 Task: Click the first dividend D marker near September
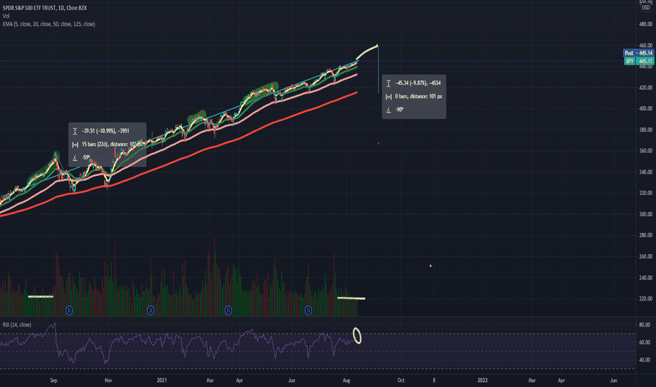pos(70,310)
